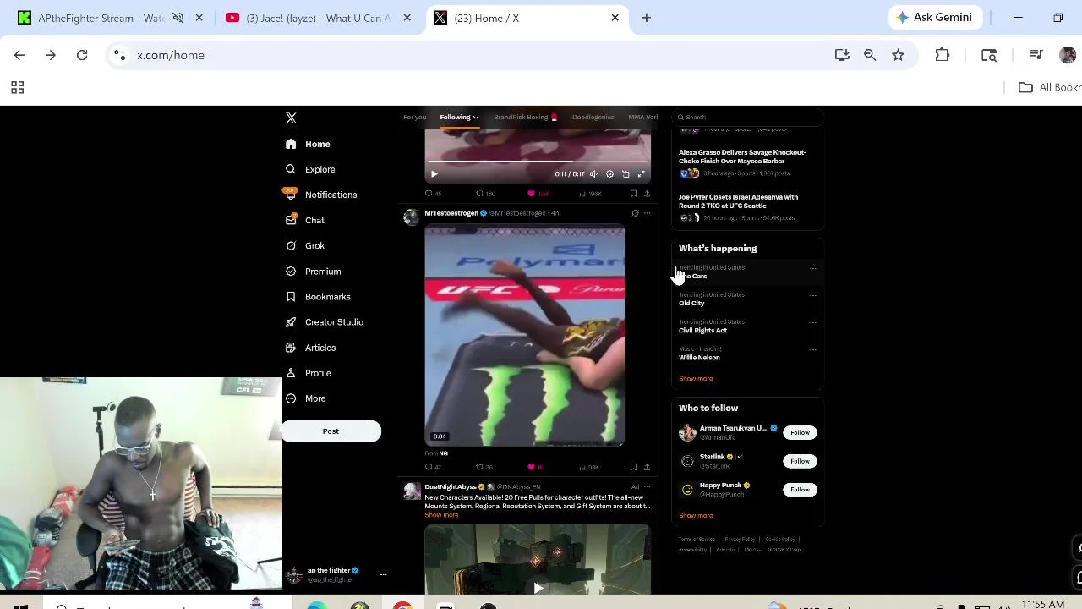1082x609 pixels.
Task: Open more options on MrTestoestrogen post
Action: 647,213
